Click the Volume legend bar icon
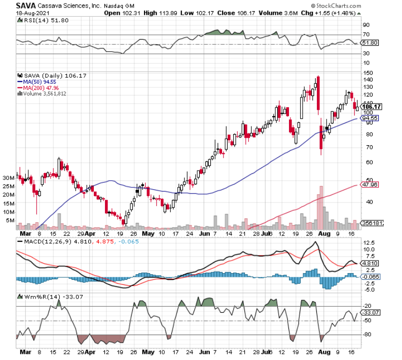 [x=20, y=94]
